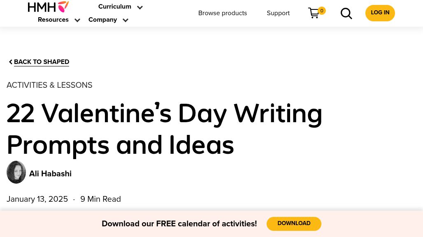
Task: Open the shopping cart
Action: pyautogui.click(x=314, y=13)
